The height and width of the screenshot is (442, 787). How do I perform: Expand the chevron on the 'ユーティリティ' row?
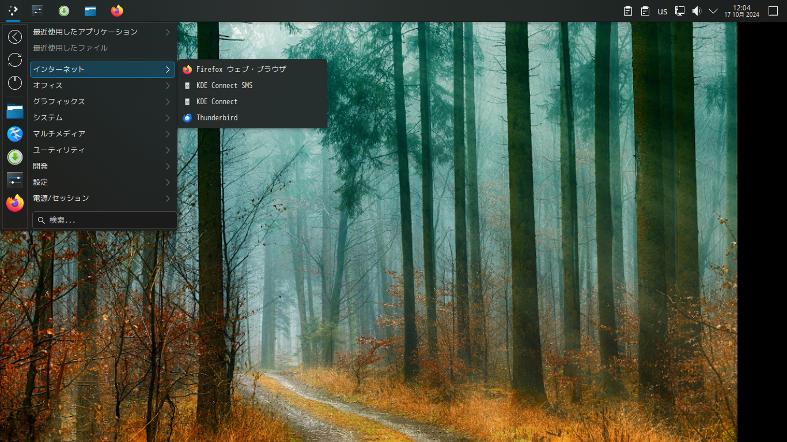point(168,150)
